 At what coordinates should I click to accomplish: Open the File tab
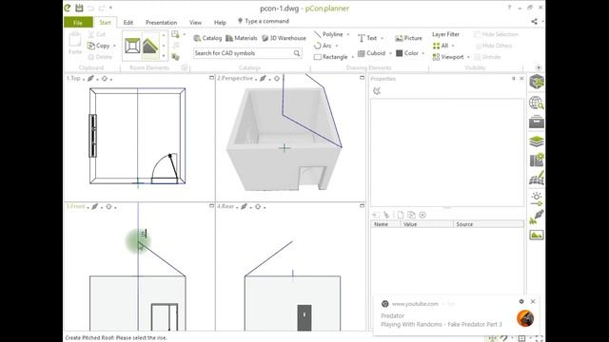click(78, 22)
